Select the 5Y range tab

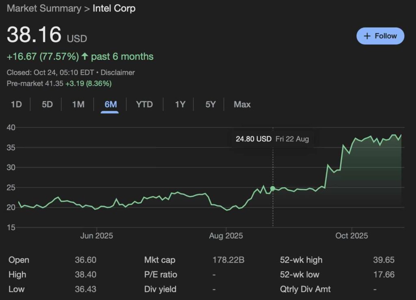(x=210, y=104)
